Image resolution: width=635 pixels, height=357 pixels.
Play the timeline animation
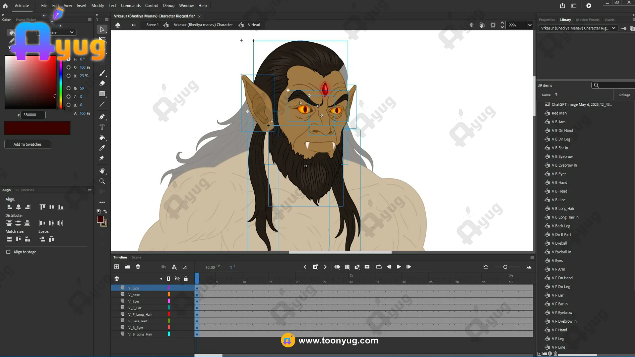click(399, 267)
